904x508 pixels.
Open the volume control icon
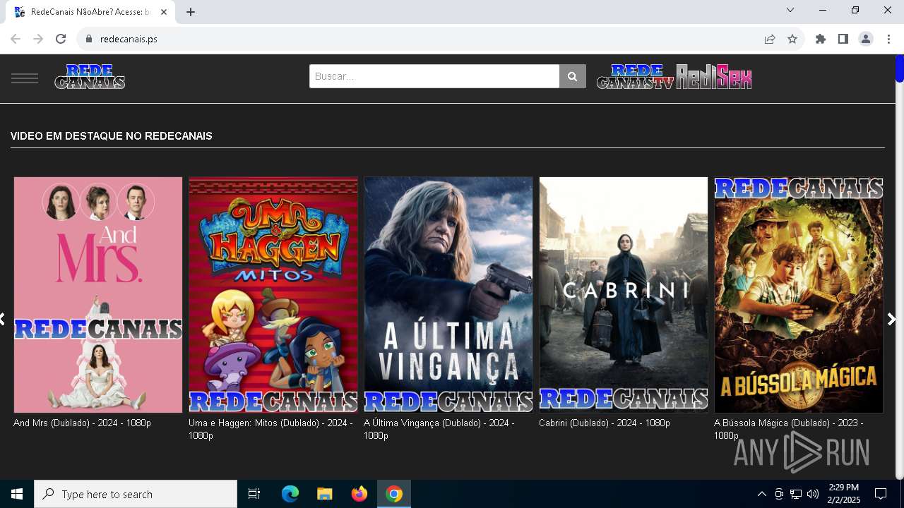click(x=813, y=494)
